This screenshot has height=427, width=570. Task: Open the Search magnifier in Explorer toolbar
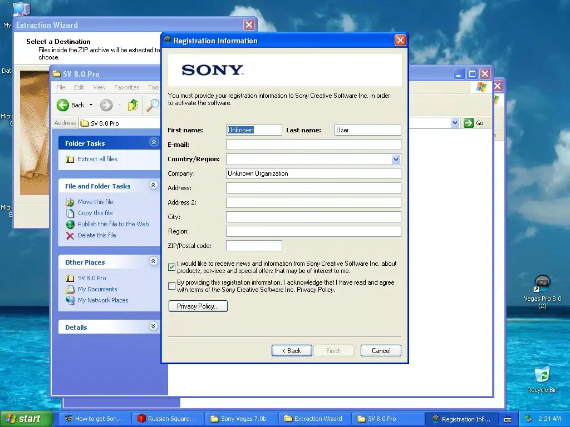coord(153,105)
